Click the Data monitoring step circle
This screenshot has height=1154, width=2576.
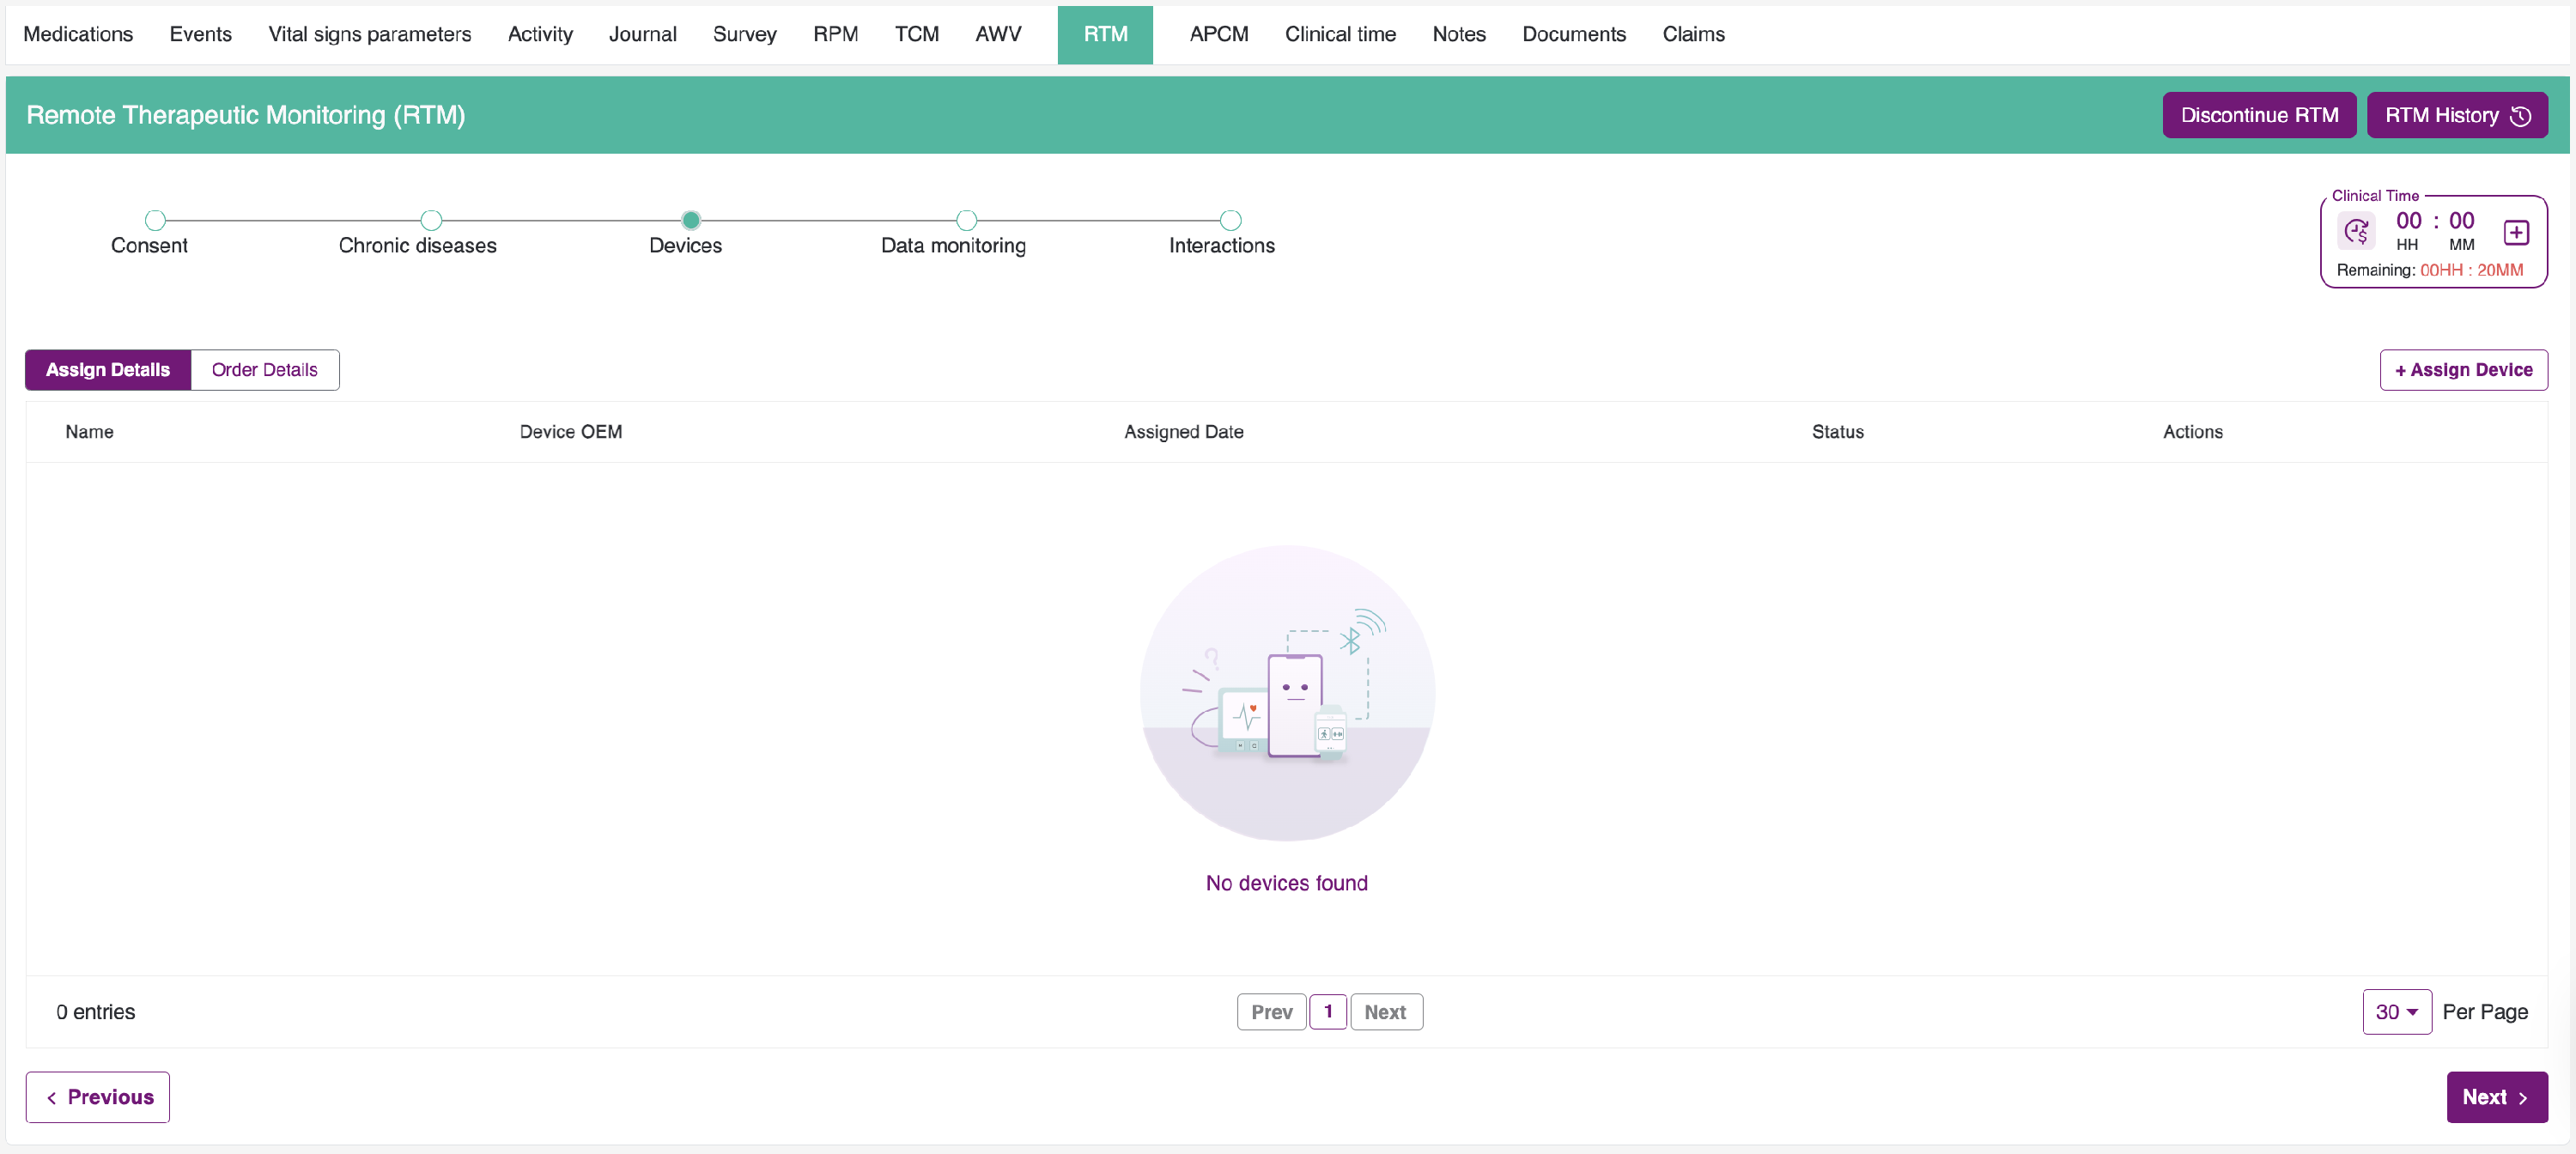pos(966,219)
